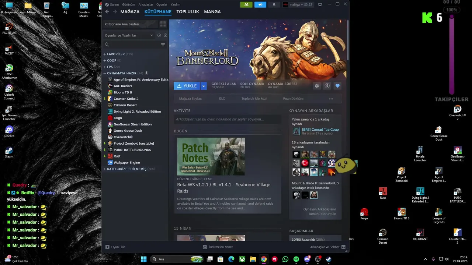Open WhatsApp from the taskbar
Screen dimensions: 472x265
(285, 259)
